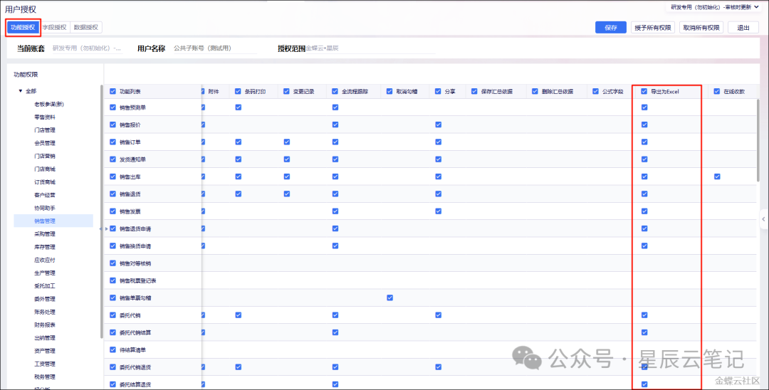769x390 pixels.
Task: Click 授予所有权限 button
Action: click(x=653, y=28)
